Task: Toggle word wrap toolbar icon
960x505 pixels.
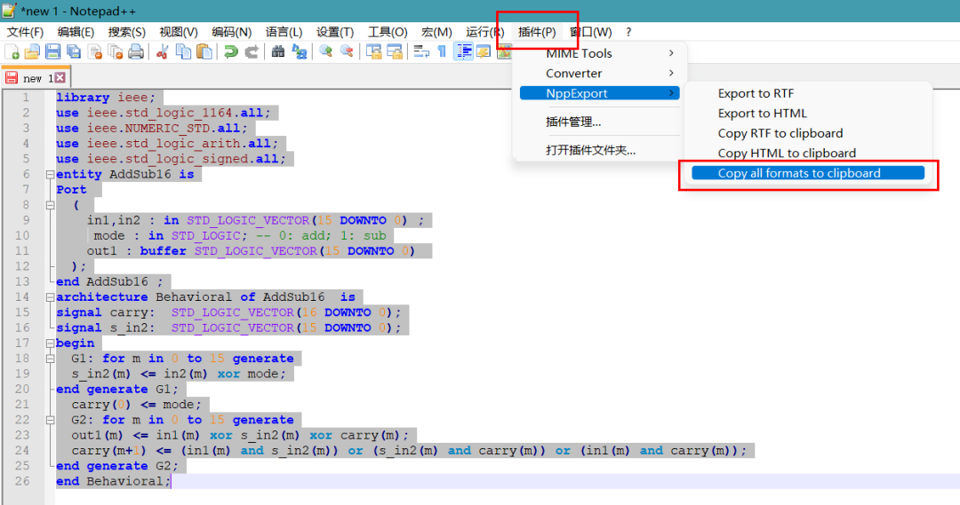Action: click(421, 52)
